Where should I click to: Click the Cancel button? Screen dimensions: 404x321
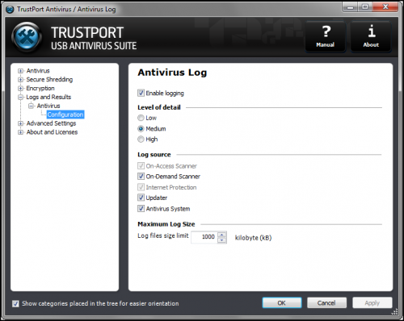click(x=326, y=303)
